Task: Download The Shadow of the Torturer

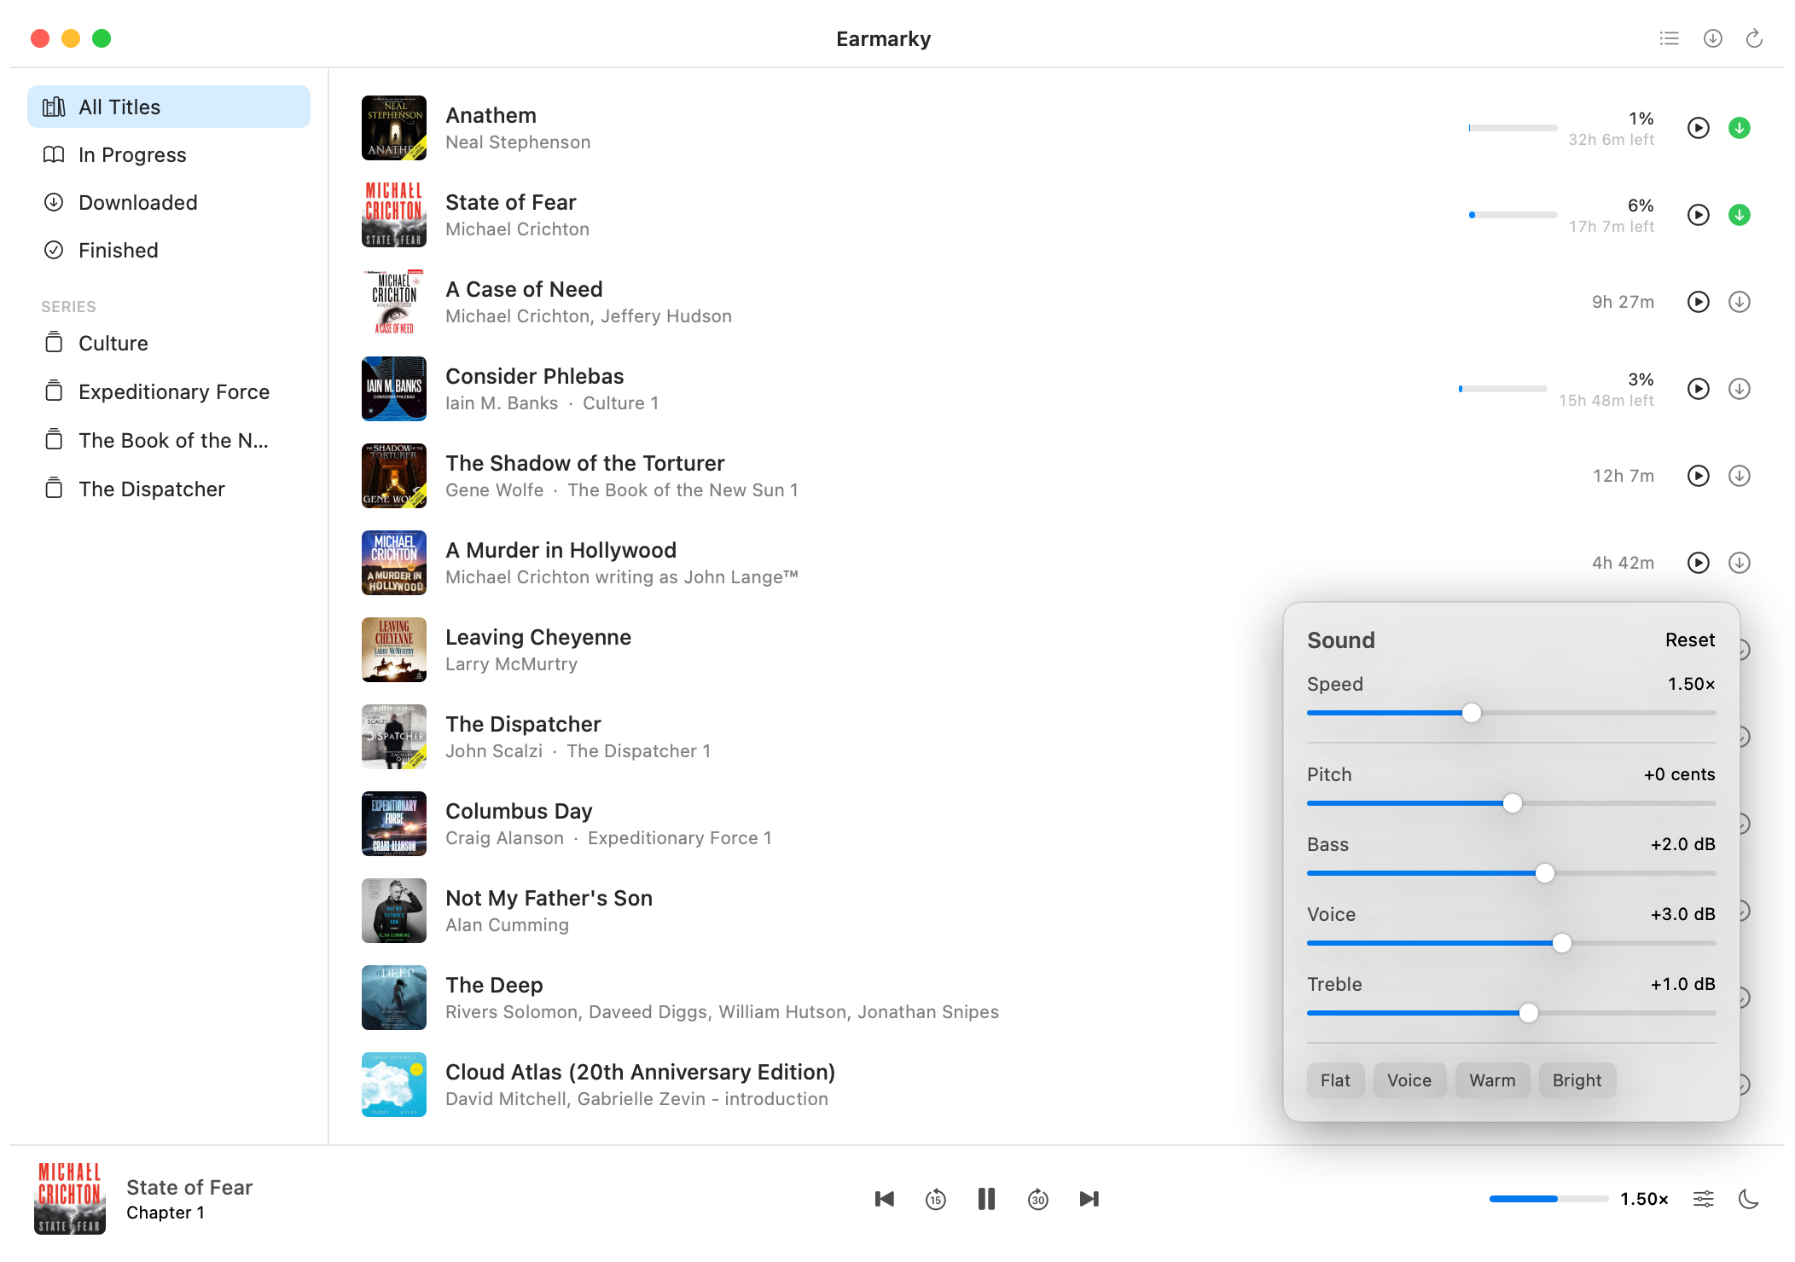Action: [1739, 476]
